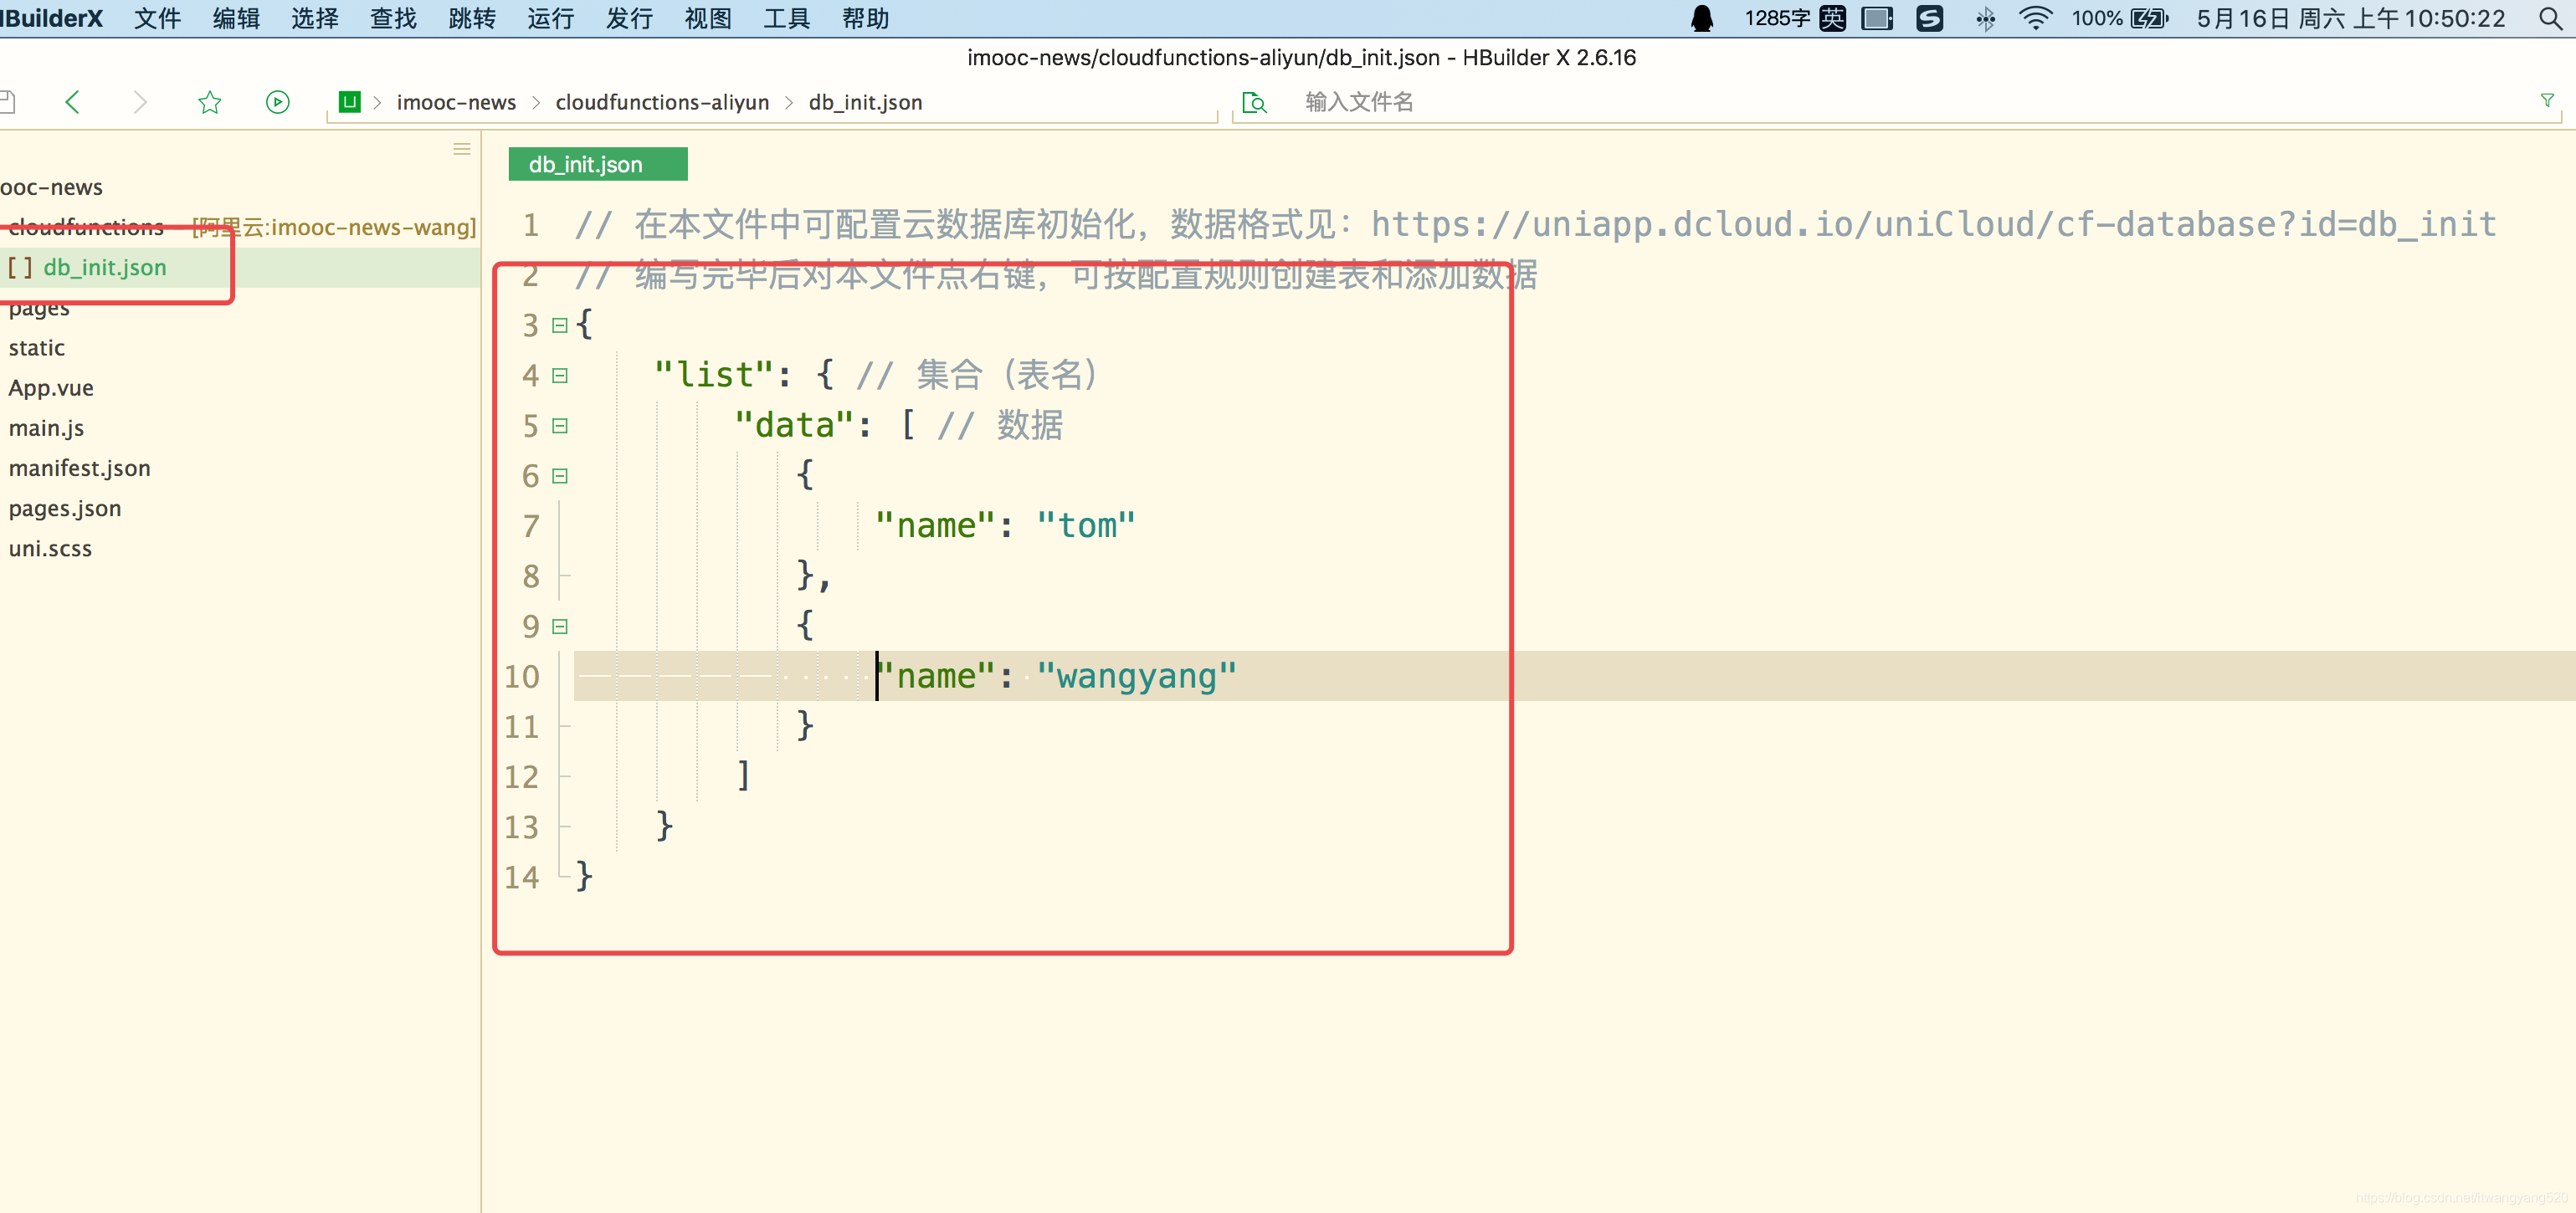Open the 文件 menu

click(x=157, y=19)
